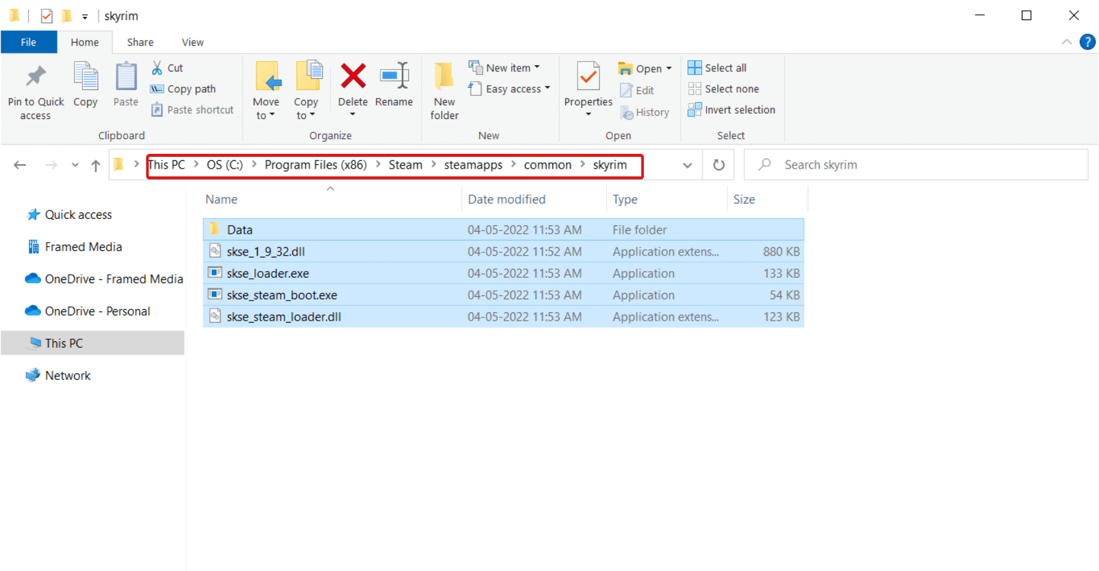Screen dimensions: 1099x571
Task: Select This PC in navigation pane
Action: coord(93,343)
